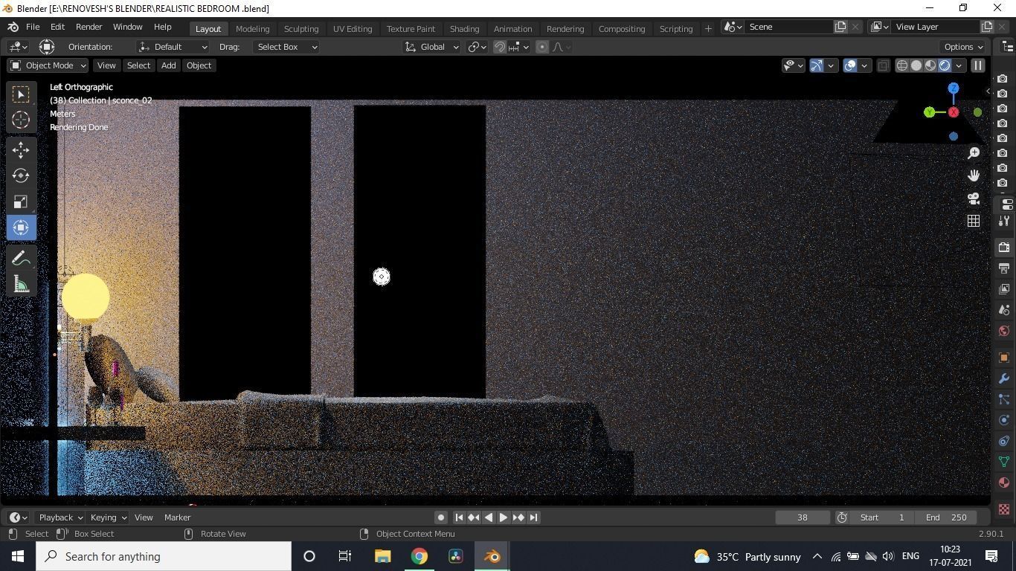Toggle viewport overlays
This screenshot has height=571, width=1016.
850,65
